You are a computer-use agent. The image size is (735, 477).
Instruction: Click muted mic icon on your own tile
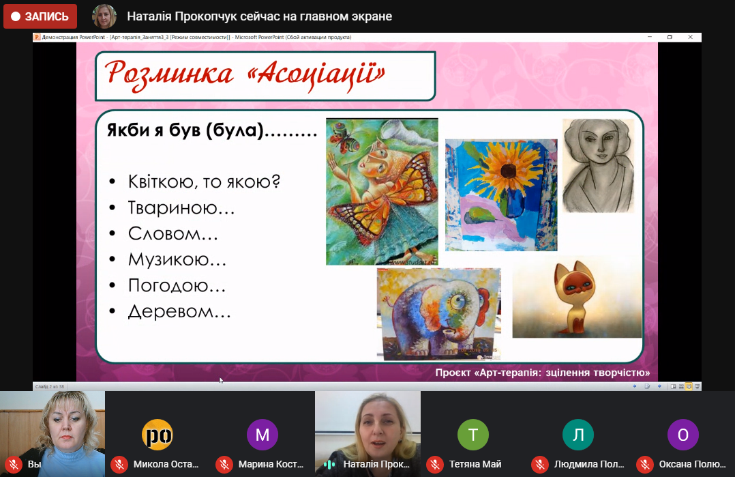click(13, 465)
